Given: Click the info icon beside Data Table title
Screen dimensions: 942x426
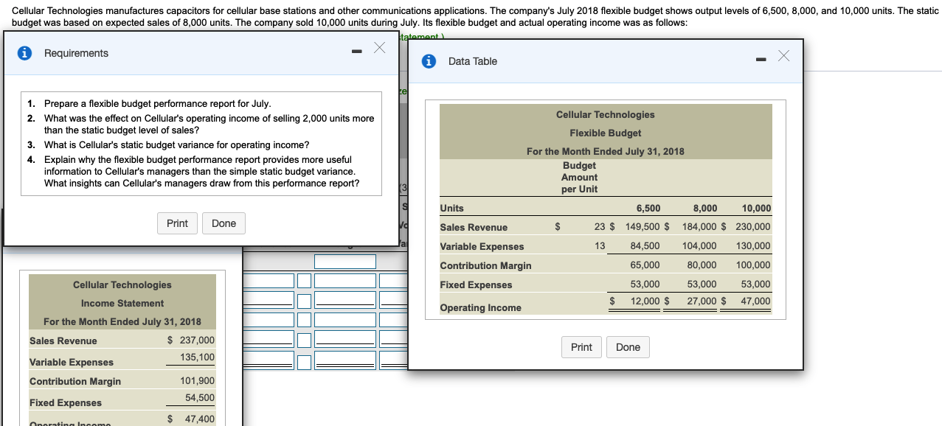Looking at the screenshot, I should click(x=430, y=61).
